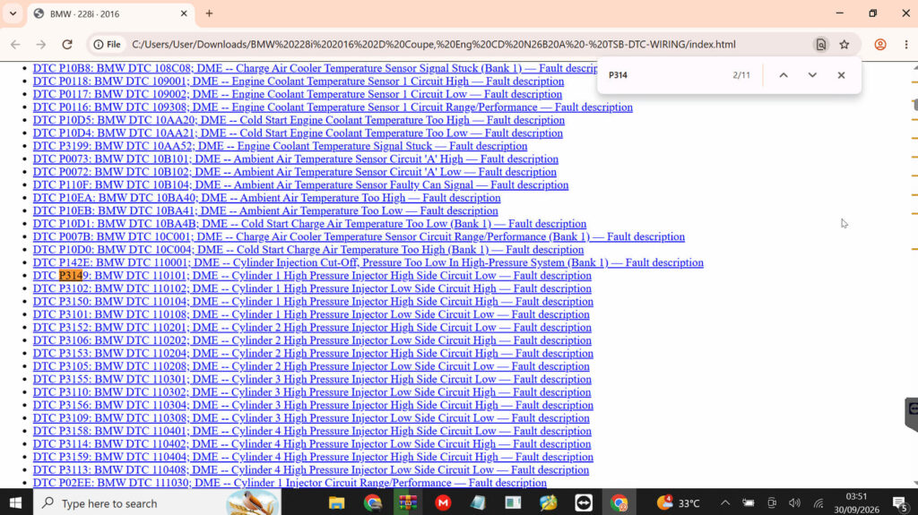This screenshot has height=515, width=918.
Task: Open DTC P3150 Cylinder 1 High Side Circuit High link
Action: (x=313, y=302)
